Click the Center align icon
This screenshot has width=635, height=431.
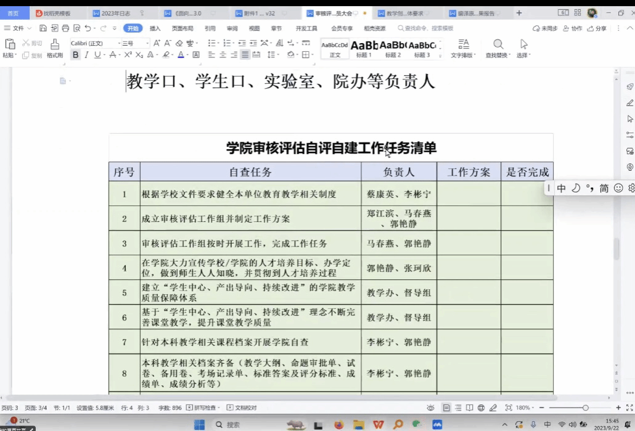(x=223, y=55)
